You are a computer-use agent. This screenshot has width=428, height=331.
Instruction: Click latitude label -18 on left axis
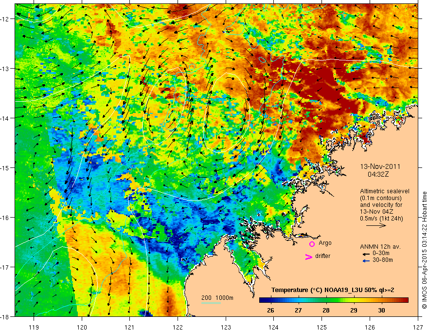[5, 316]
